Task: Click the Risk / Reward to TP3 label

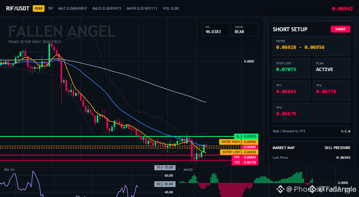Action: [x=289, y=131]
